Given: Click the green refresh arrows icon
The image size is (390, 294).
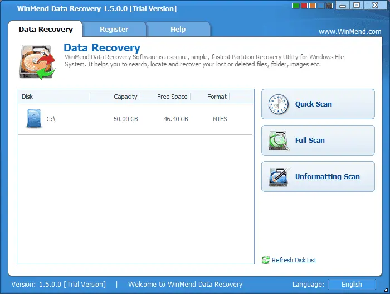Looking at the screenshot, I should pyautogui.click(x=266, y=260).
